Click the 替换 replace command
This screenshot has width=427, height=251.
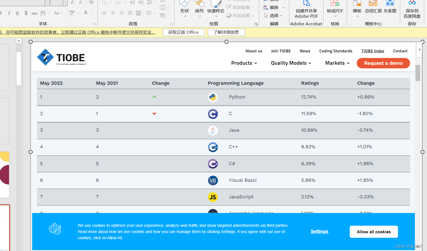click(274, 7)
